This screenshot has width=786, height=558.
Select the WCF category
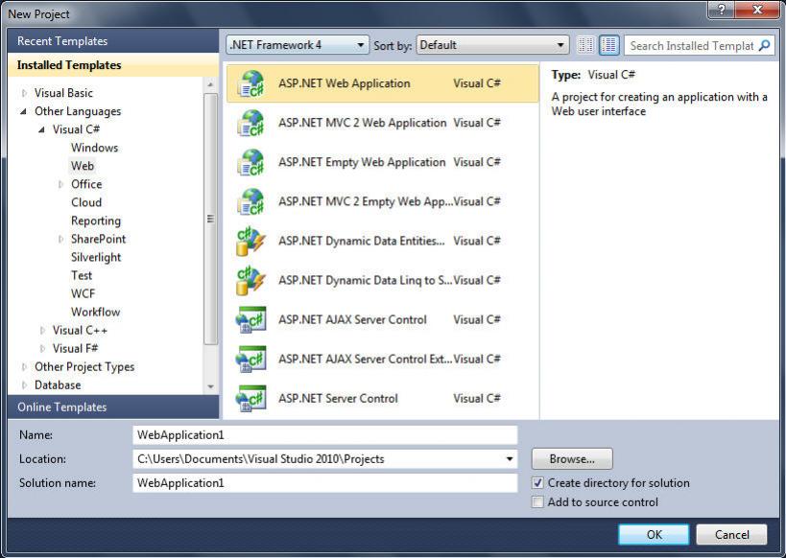(x=83, y=293)
